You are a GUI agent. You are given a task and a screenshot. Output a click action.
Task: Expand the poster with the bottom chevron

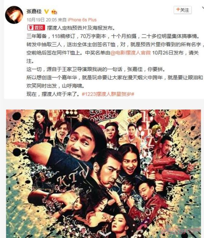[105, 234]
